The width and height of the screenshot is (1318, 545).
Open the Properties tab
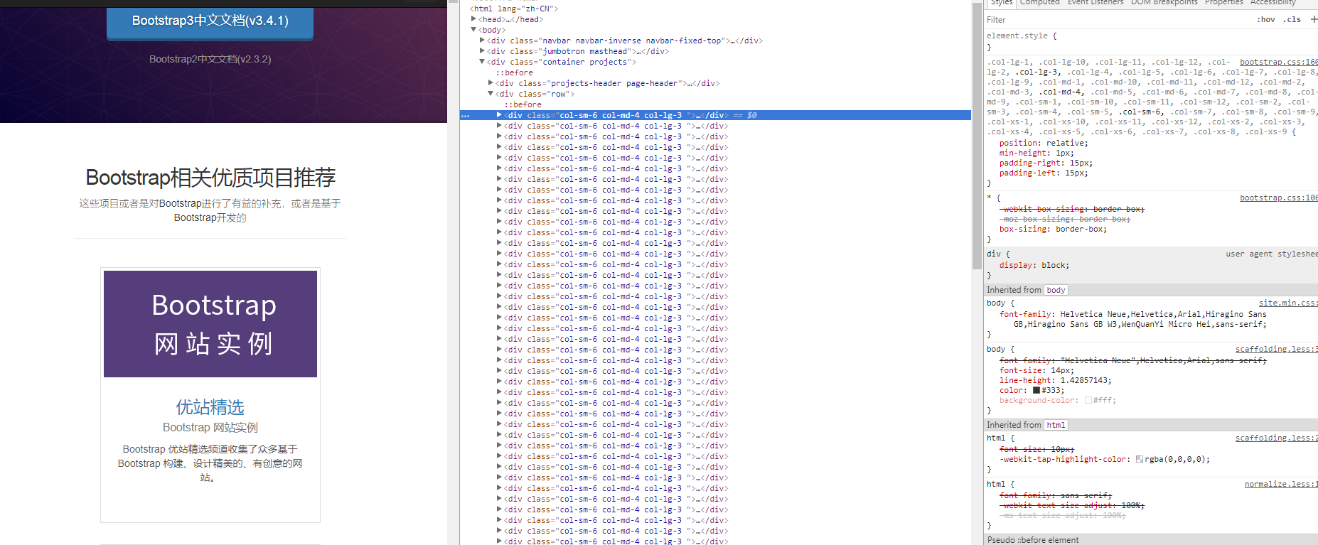(1224, 3)
